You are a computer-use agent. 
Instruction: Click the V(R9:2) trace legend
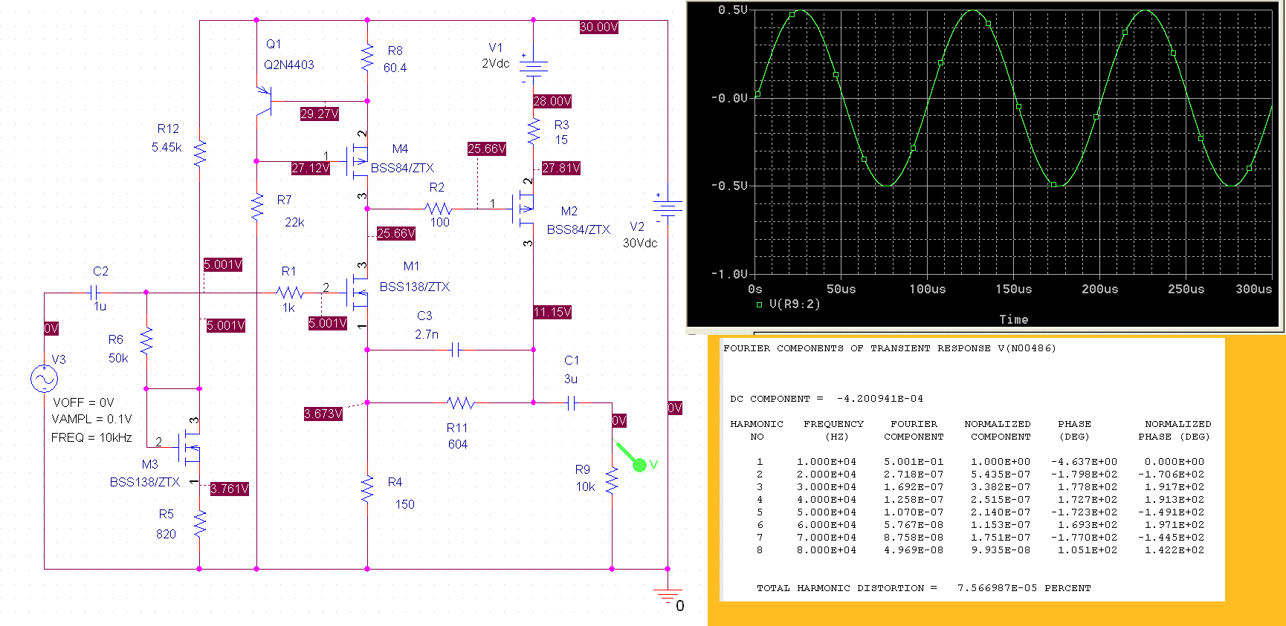(x=794, y=304)
